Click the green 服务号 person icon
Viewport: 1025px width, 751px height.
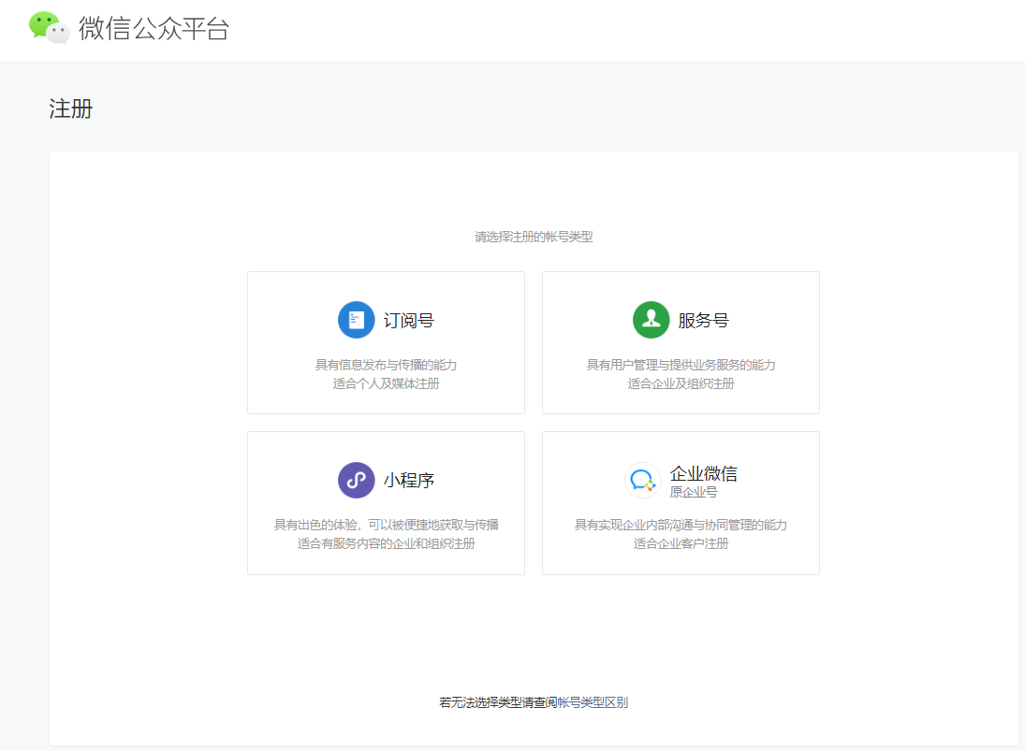(652, 320)
